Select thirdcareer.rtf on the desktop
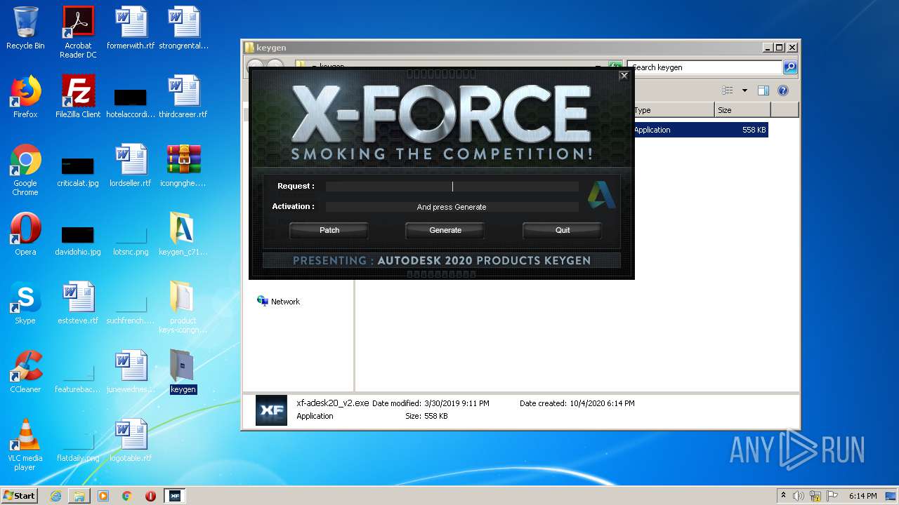The image size is (899, 505). click(183, 97)
